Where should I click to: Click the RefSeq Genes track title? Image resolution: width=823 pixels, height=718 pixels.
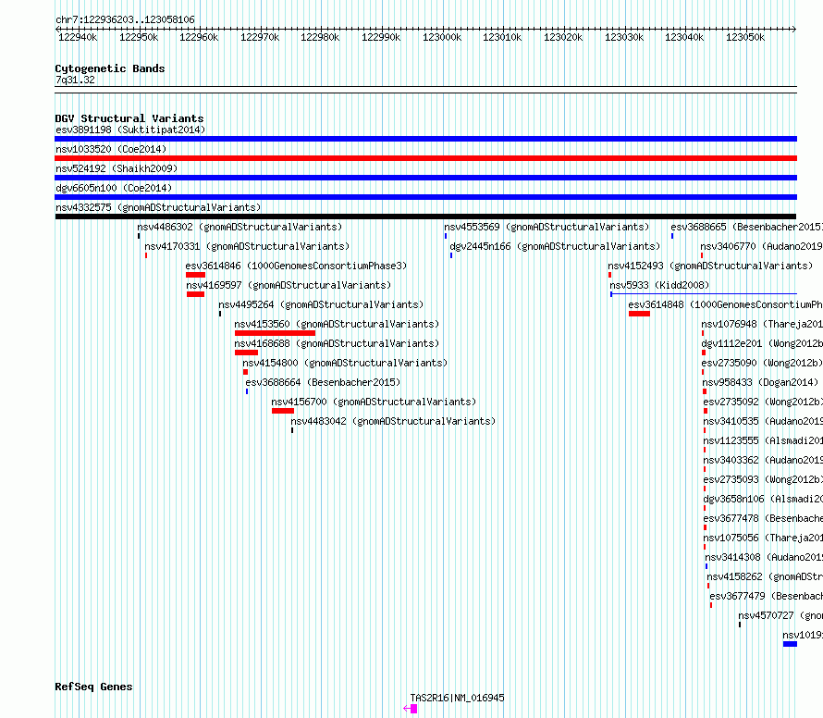point(93,687)
